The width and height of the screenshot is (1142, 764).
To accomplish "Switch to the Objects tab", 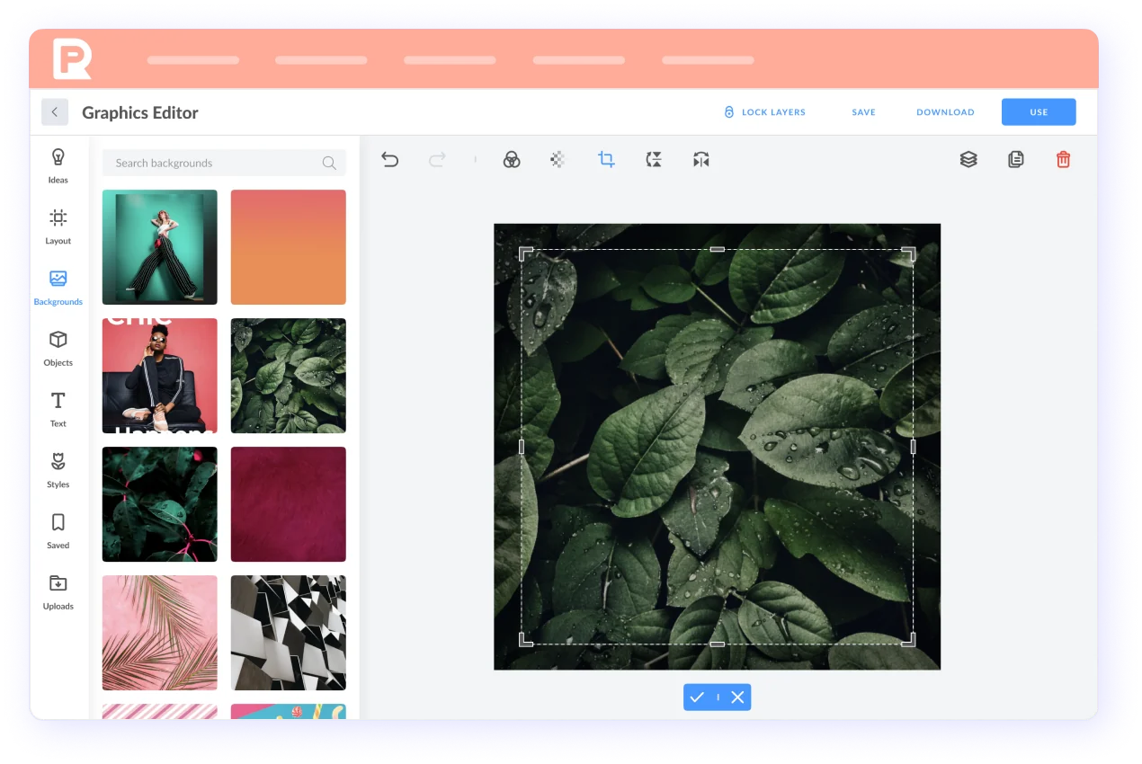I will 58,348.
